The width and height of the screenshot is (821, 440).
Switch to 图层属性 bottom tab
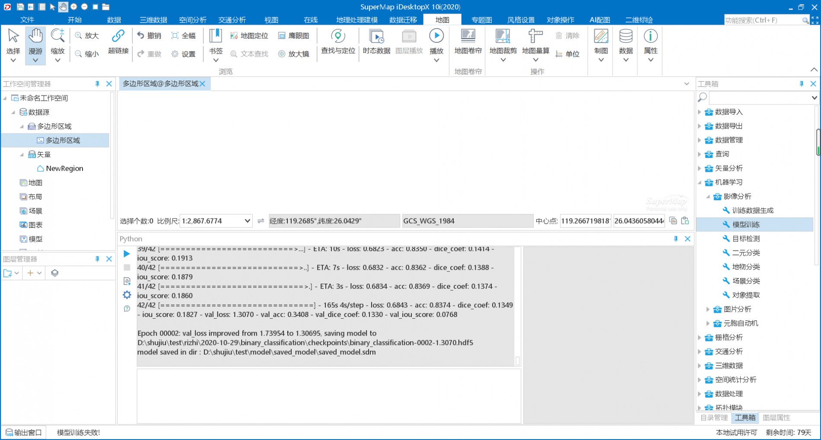coord(776,418)
